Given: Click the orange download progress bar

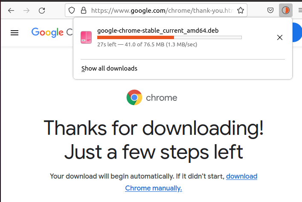Looking at the screenshot, I should (169, 37).
